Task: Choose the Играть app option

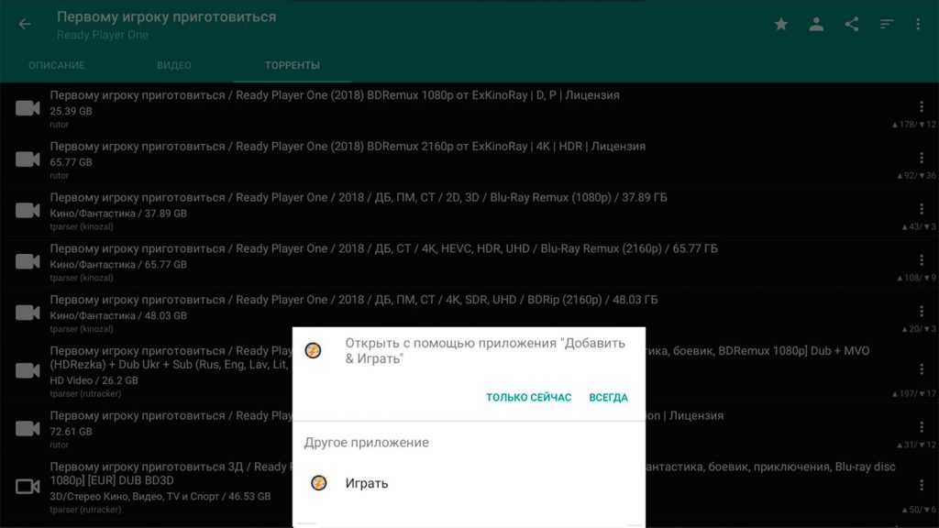Action: (367, 483)
